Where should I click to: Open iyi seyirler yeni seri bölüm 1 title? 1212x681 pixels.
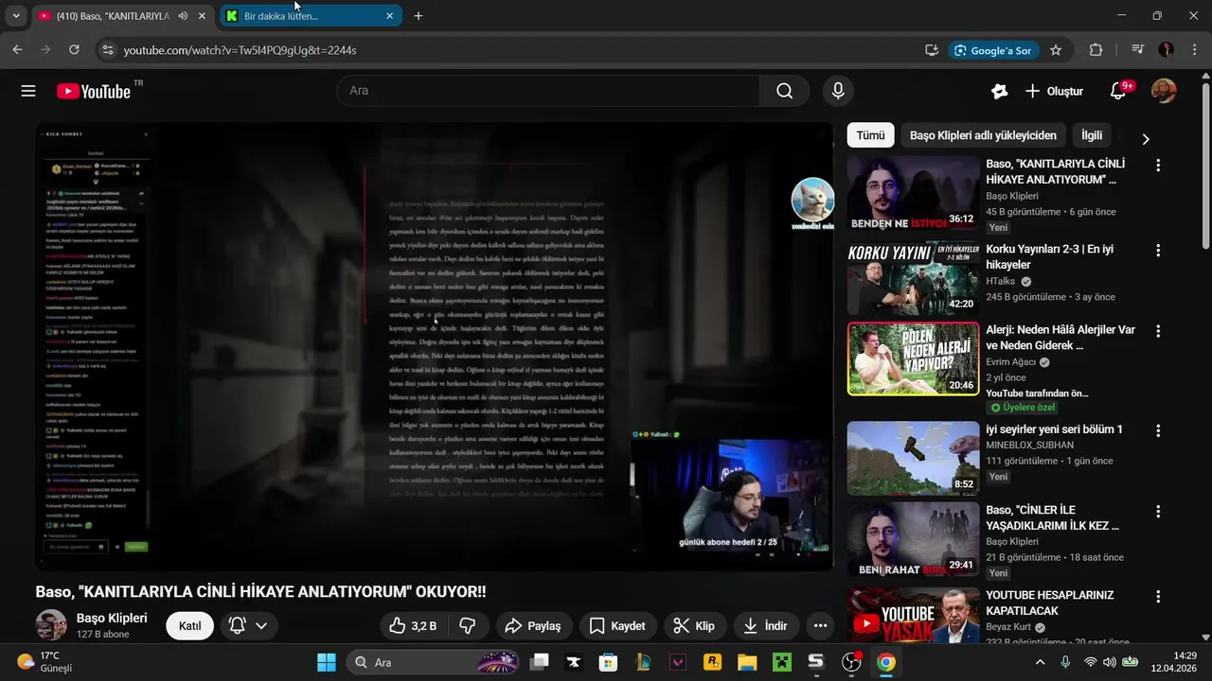pos(1054,429)
